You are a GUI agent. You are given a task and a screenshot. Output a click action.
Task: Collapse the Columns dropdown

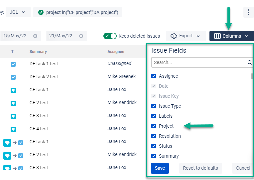232,36
